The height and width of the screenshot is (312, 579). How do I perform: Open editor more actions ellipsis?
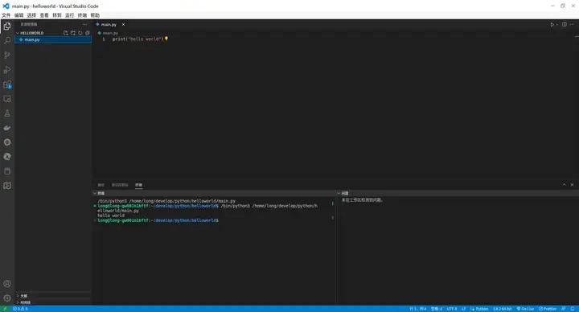pyautogui.click(x=572, y=24)
